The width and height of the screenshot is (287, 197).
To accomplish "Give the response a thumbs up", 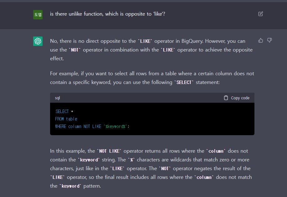I will (x=260, y=40).
